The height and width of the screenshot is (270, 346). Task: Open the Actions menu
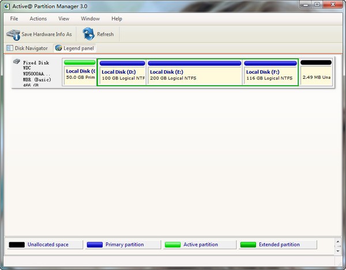click(x=38, y=18)
